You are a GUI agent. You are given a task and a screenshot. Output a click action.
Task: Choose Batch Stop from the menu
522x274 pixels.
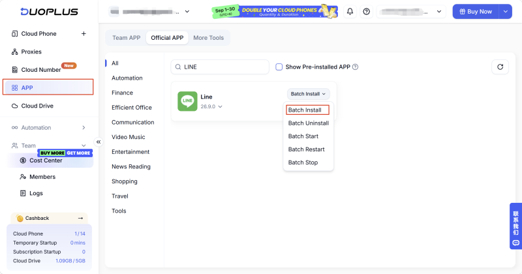coord(303,162)
